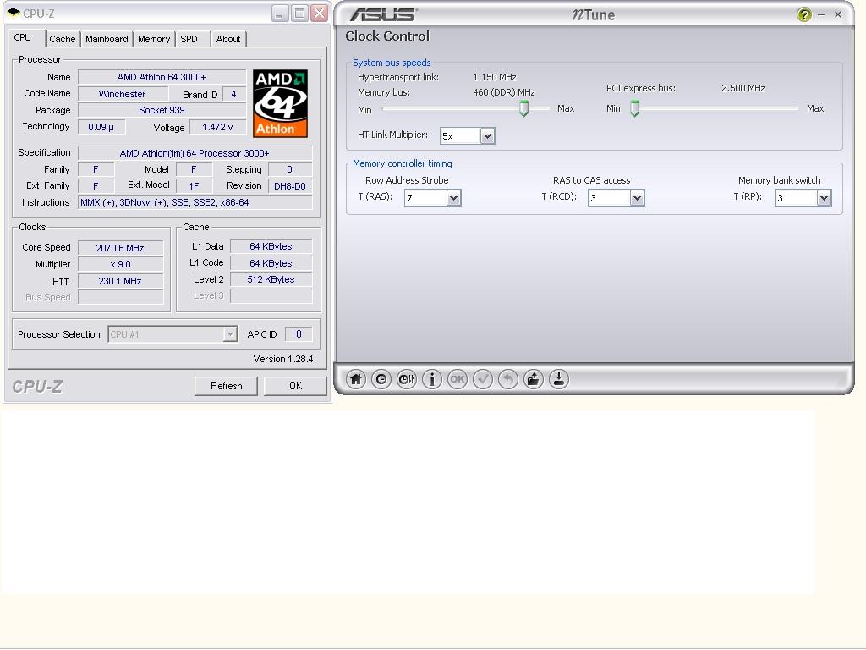Switch to the Cache tab
This screenshot has height=650, width=866.
click(x=63, y=39)
